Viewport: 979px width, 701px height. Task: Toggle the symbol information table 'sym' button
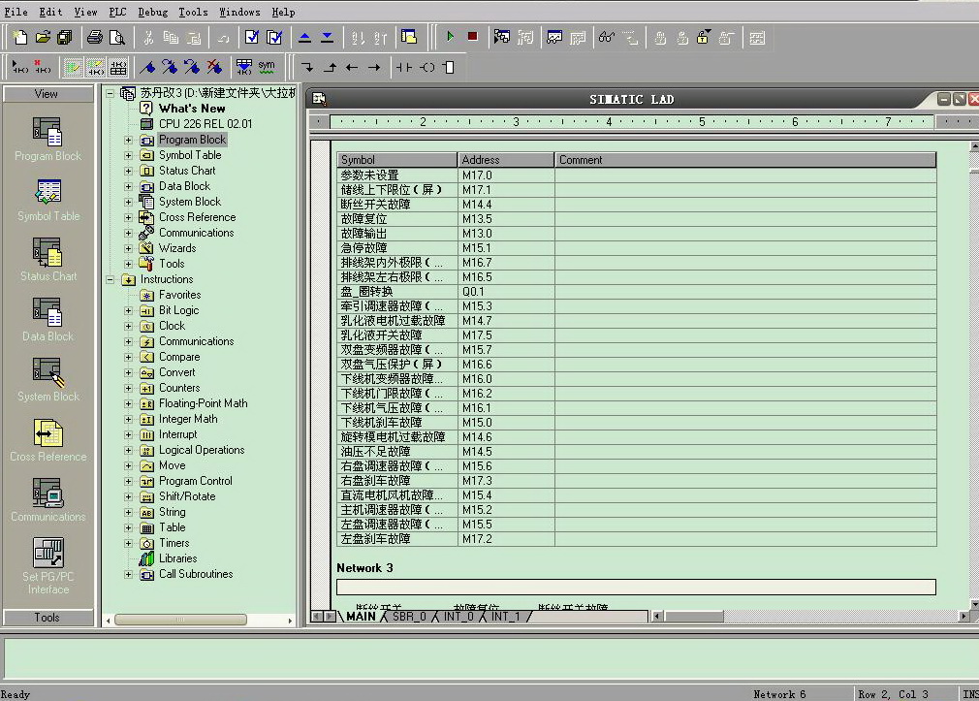(267, 67)
